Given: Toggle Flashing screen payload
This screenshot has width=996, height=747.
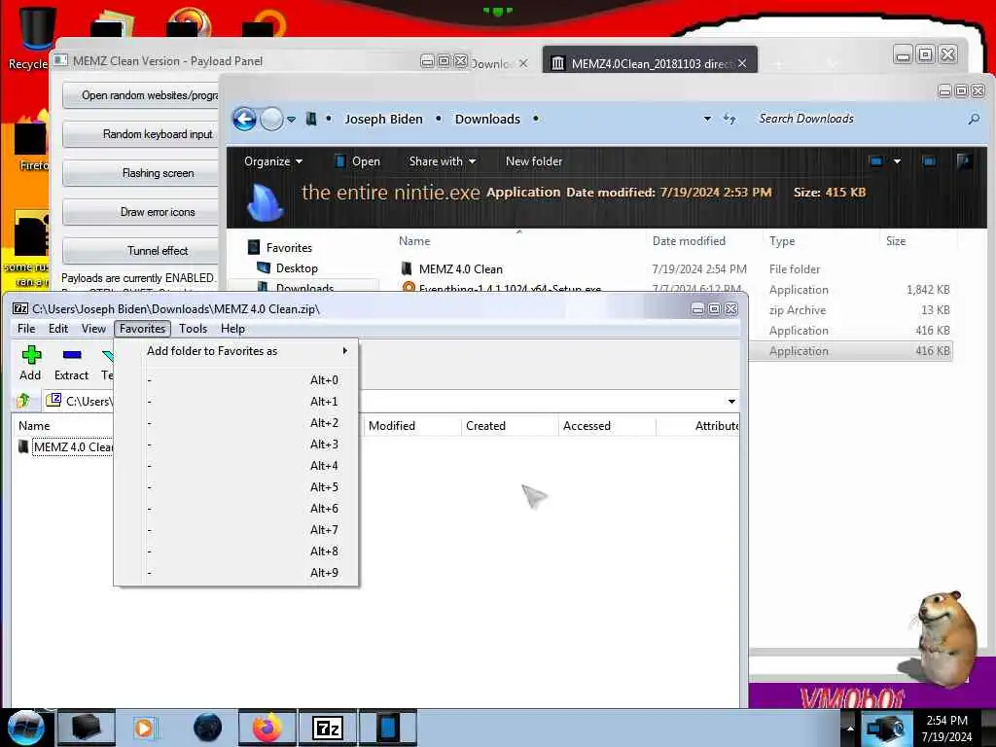Looking at the screenshot, I should coord(142,173).
